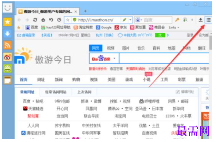Click the green lightning mode icon in address bar
216x142 pixels.
pos(124,20)
